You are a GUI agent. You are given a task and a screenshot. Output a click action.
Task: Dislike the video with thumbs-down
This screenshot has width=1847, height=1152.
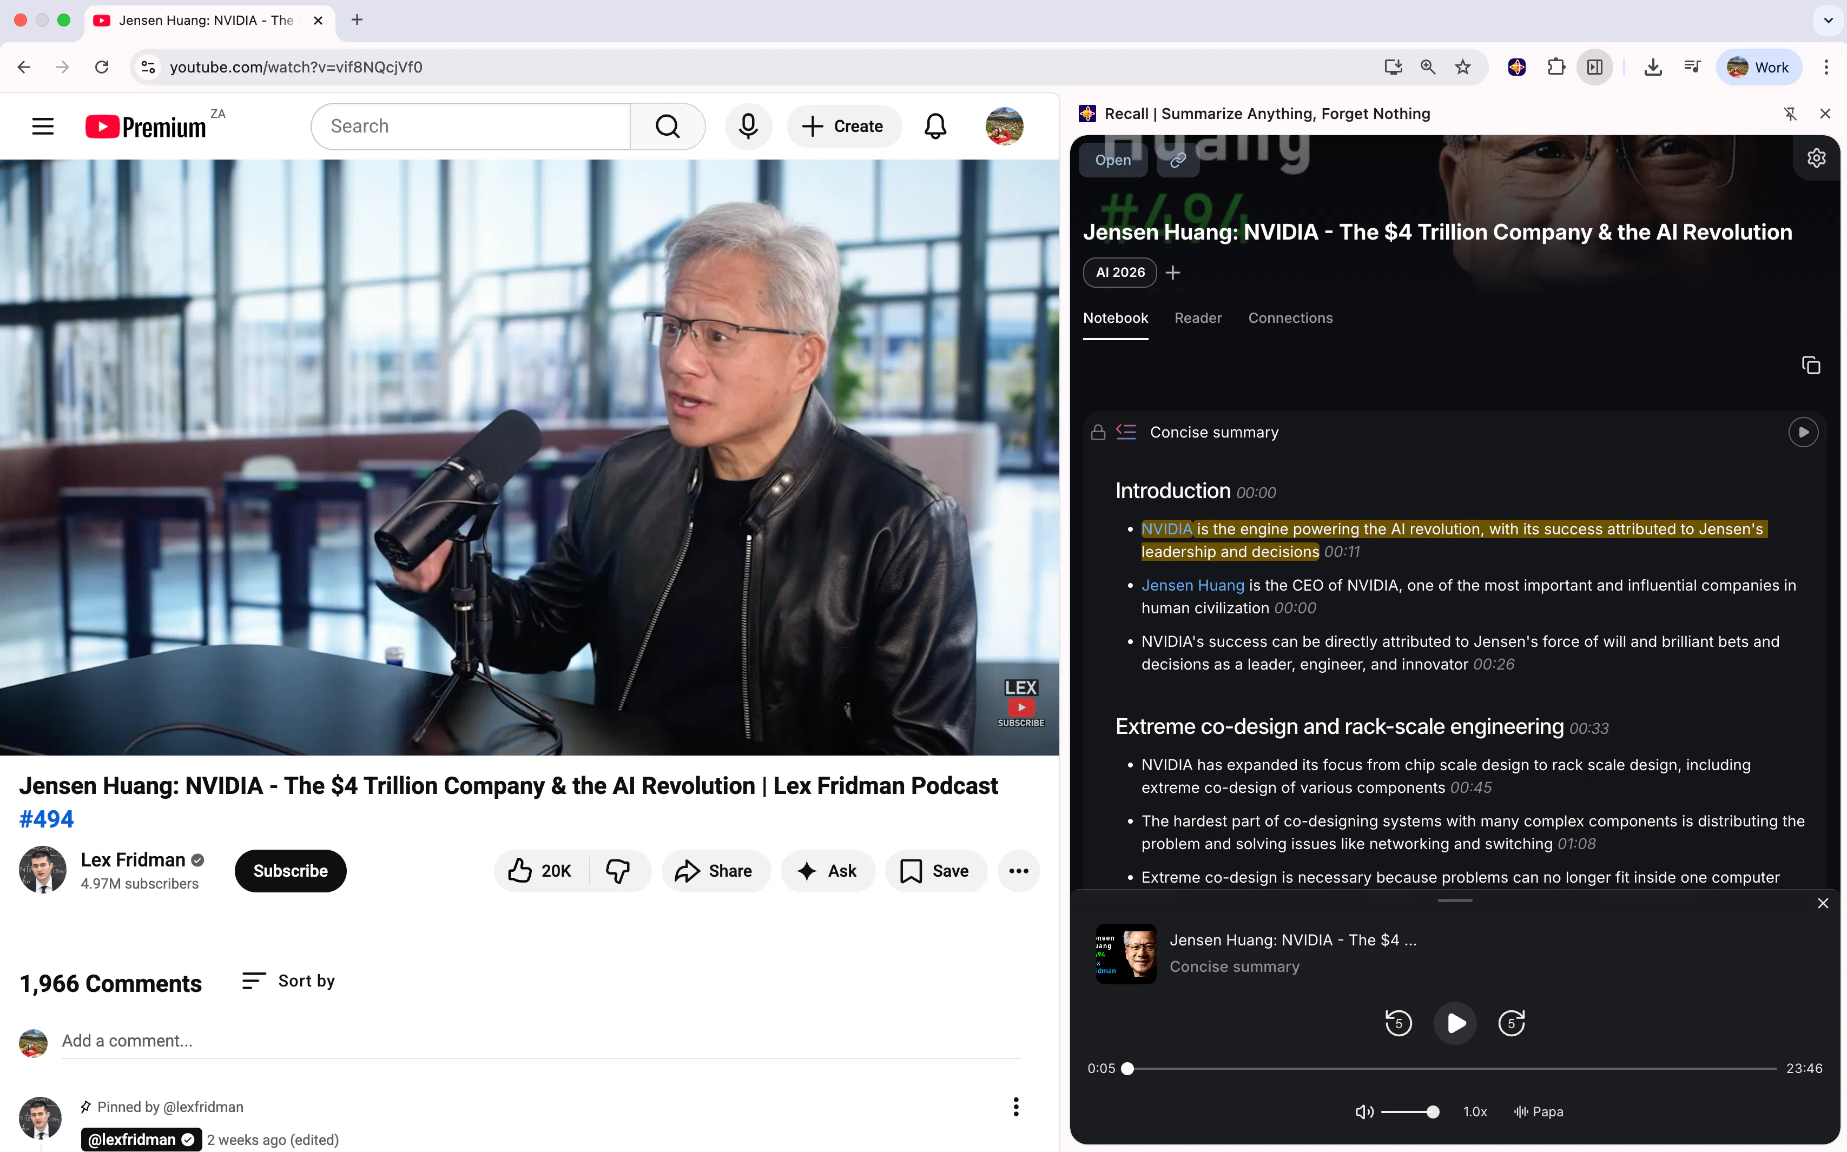coord(618,871)
